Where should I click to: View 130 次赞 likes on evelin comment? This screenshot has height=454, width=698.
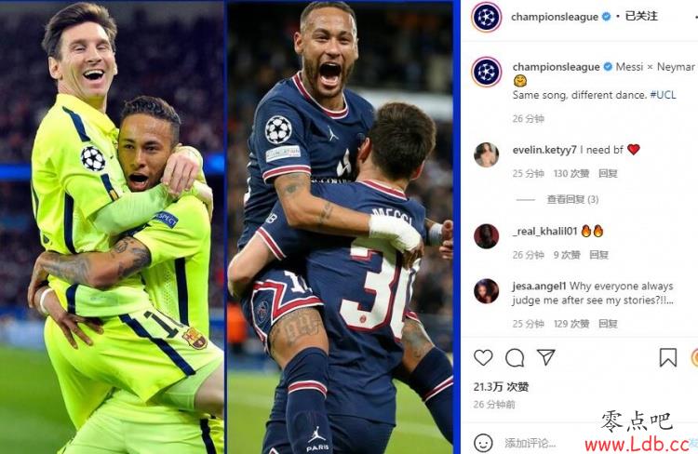571,174
